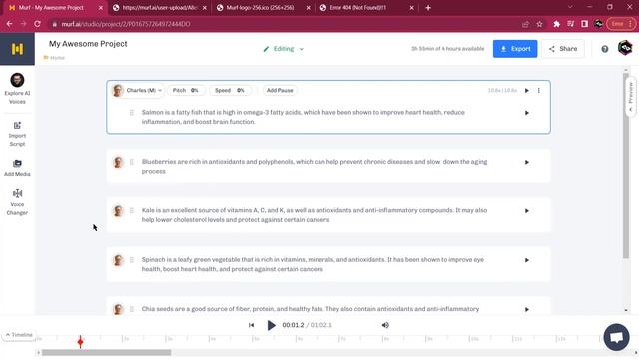The width and height of the screenshot is (639, 359).
Task: Open the voice block three-dot menu
Action: [539, 91]
